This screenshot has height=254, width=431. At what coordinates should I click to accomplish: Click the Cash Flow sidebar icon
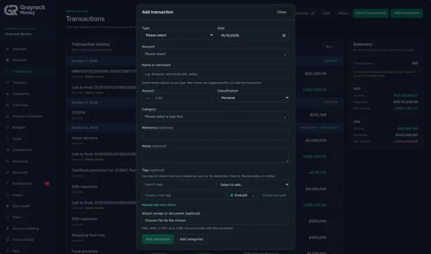pyautogui.click(x=7, y=105)
